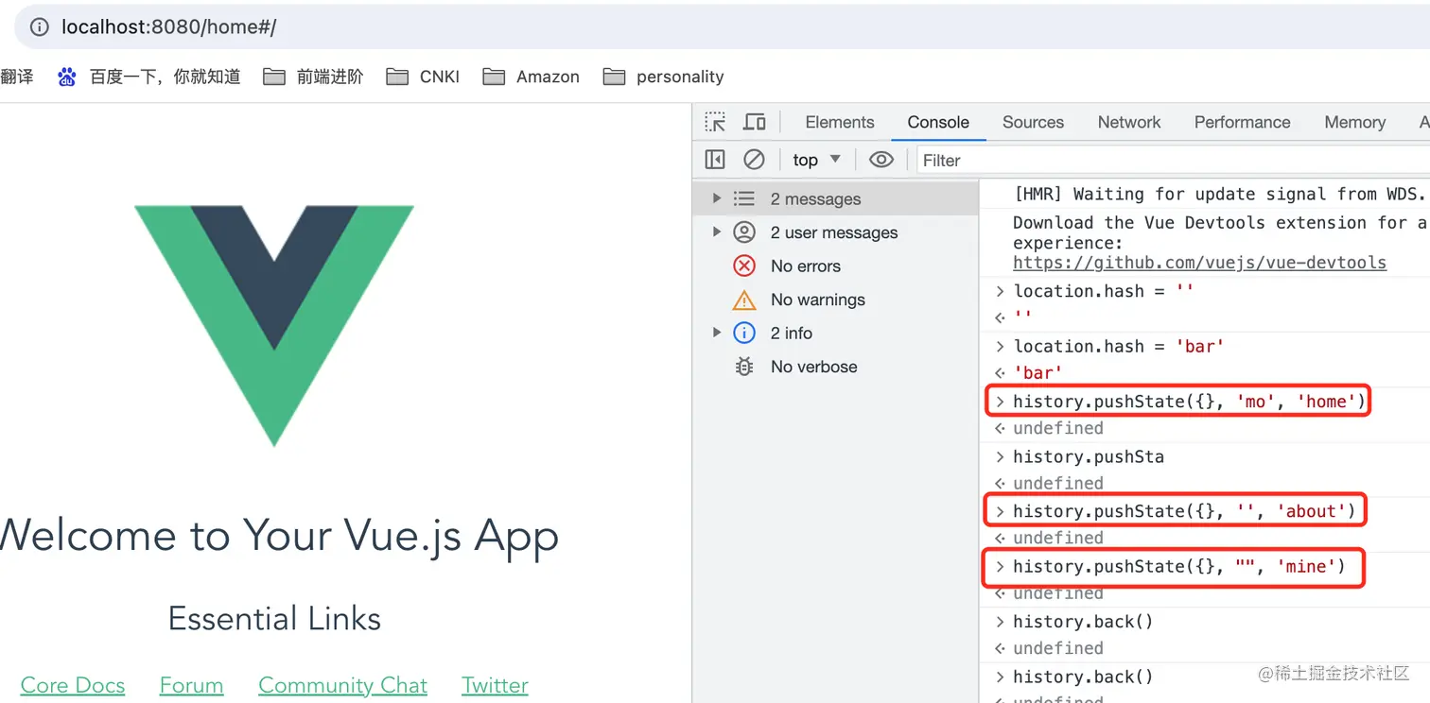1430x703 pixels.
Task: Open the Amazon bookmark folder
Action: pyautogui.click(x=531, y=77)
